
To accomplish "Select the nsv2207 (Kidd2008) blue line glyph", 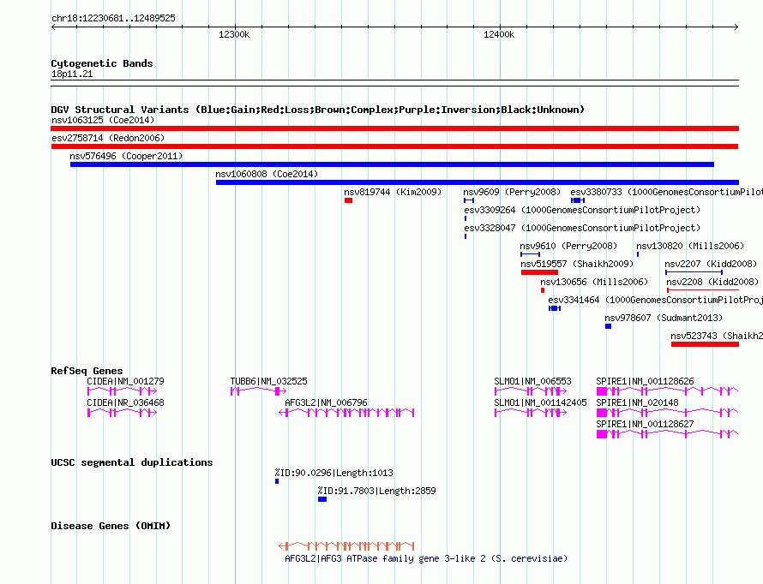I will tap(694, 272).
